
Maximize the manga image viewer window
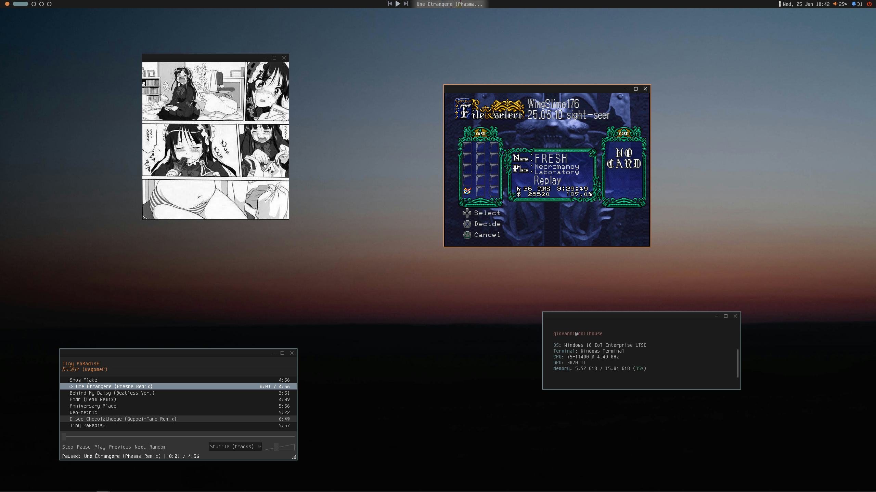[274, 58]
